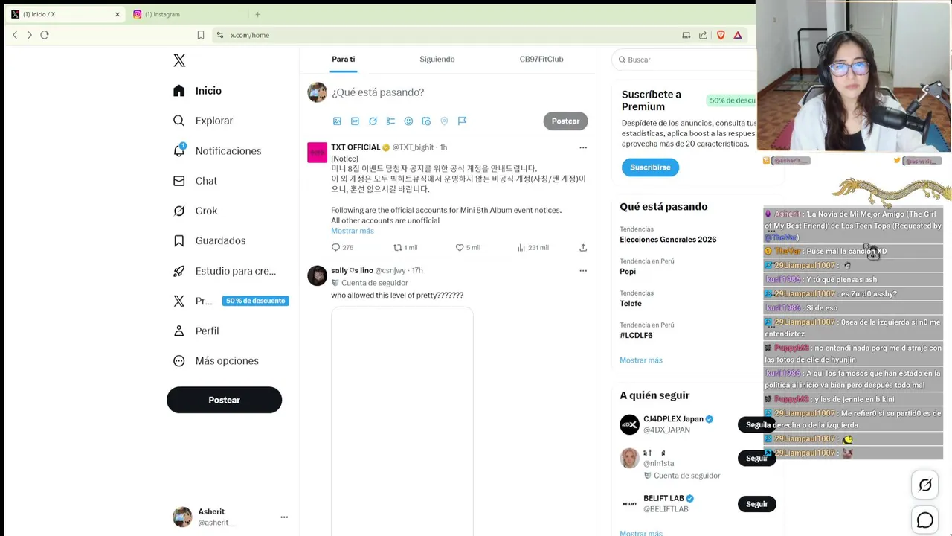Expand TXT post with Mostrar más

tap(353, 231)
